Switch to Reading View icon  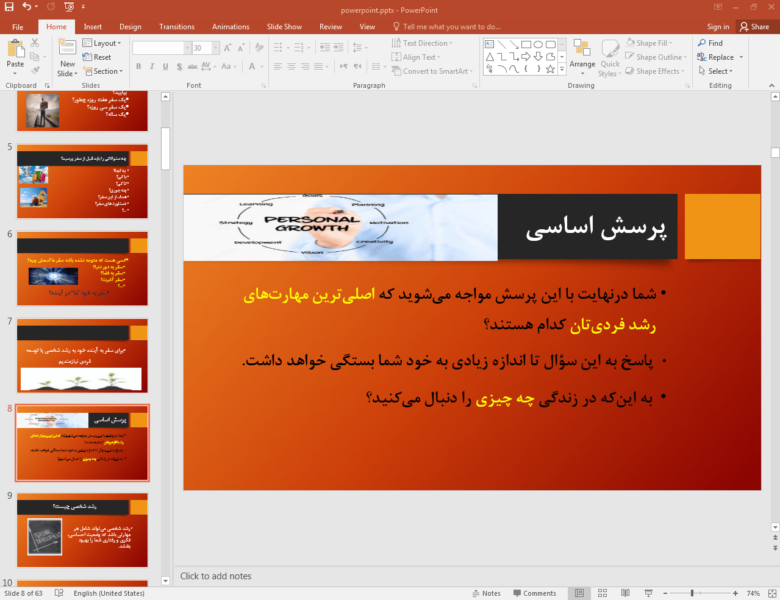(625, 593)
